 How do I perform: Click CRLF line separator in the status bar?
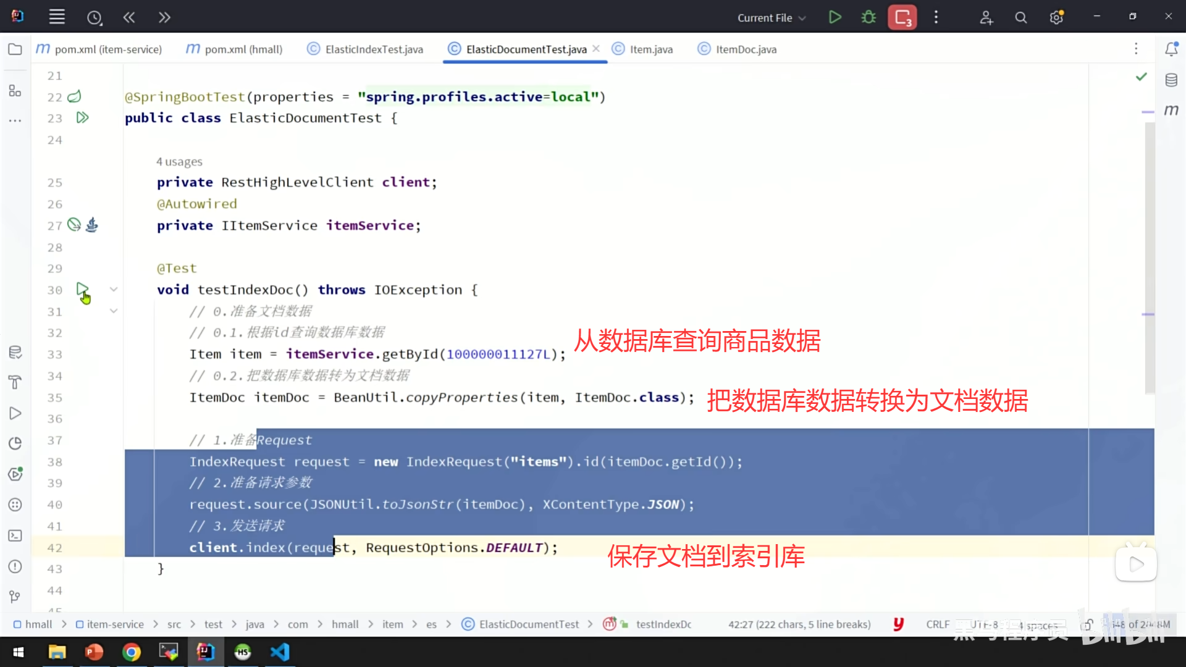pyautogui.click(x=938, y=624)
